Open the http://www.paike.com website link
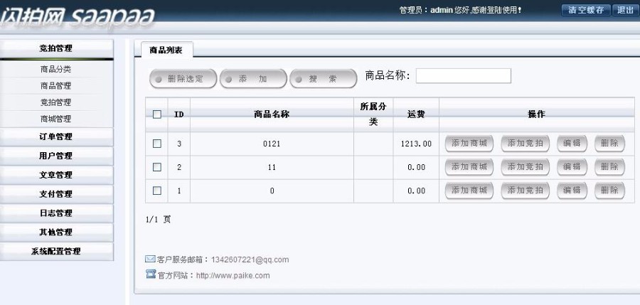 click(233, 276)
